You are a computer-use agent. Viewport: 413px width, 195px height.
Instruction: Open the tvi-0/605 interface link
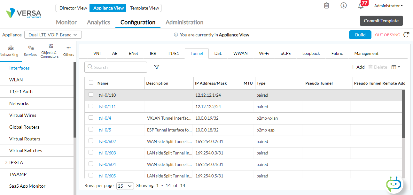click(107, 176)
